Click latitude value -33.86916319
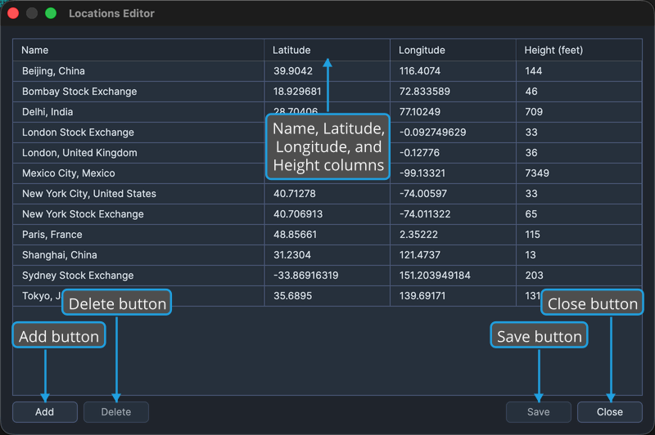 [x=305, y=276]
